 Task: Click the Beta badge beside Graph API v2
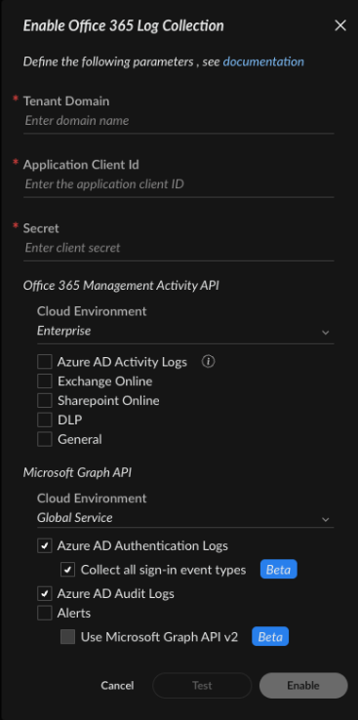click(x=270, y=637)
